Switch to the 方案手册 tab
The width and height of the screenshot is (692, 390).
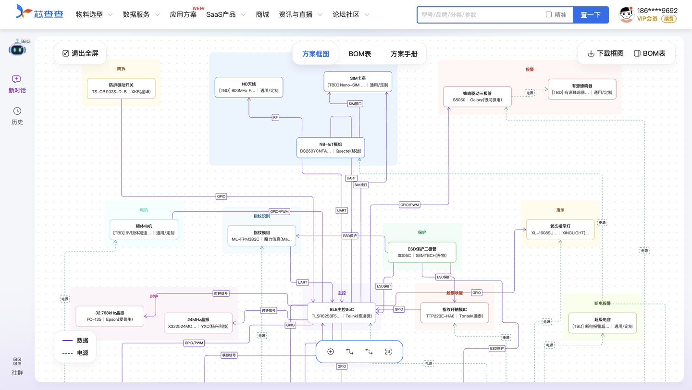pos(404,54)
